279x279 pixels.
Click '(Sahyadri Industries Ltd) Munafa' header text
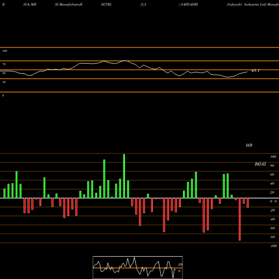tap(253, 4)
